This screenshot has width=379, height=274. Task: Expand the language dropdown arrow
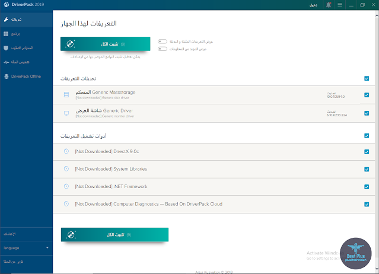(47, 248)
